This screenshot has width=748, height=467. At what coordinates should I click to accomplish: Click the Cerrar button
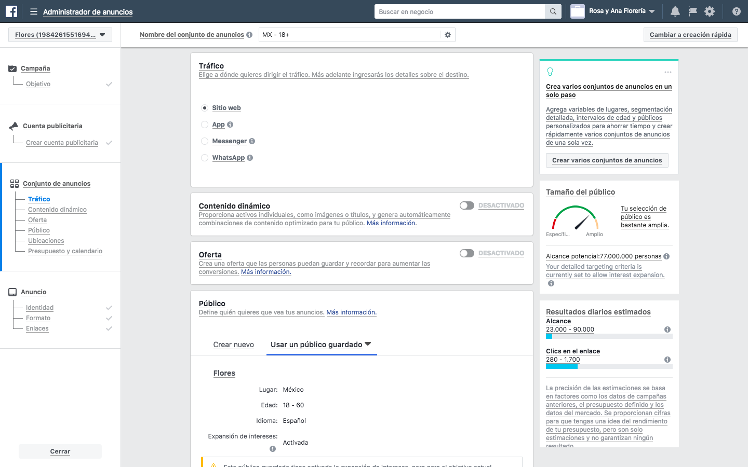(60, 451)
